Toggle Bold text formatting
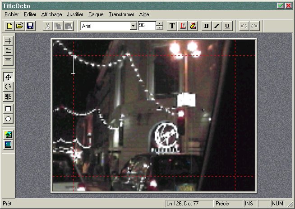 pyautogui.click(x=207, y=26)
